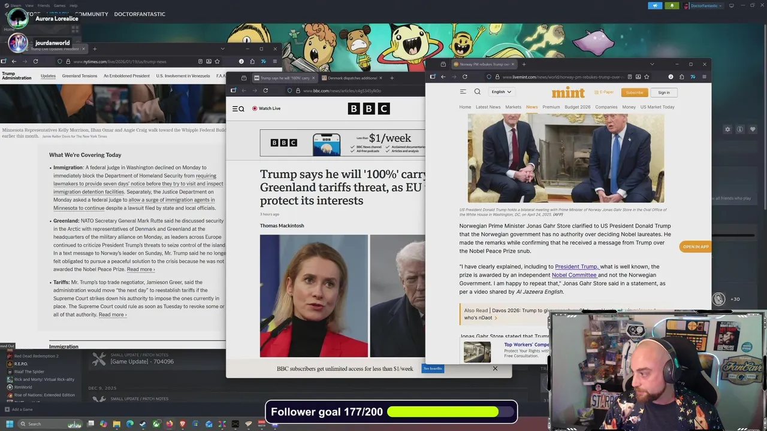List all tabs in the NYTimes browser window
Viewport: 767px width, 431px height.
pos(223,48)
